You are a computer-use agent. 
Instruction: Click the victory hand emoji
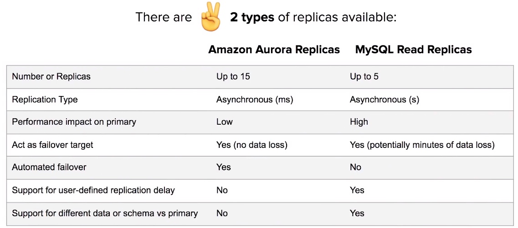[210, 17]
